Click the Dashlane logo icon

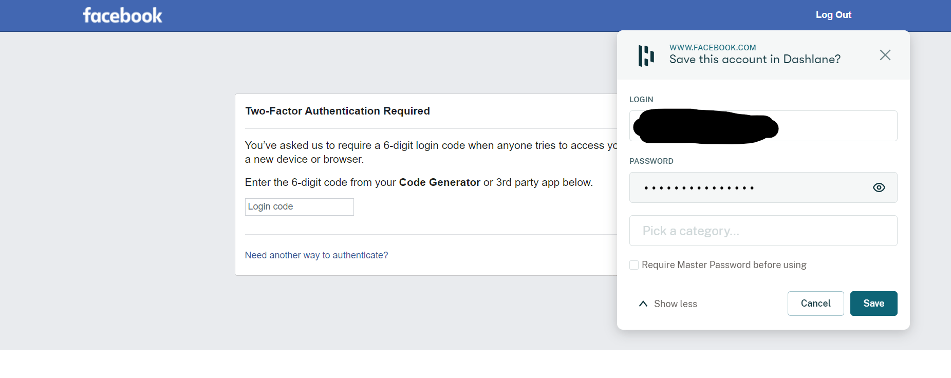coord(646,55)
